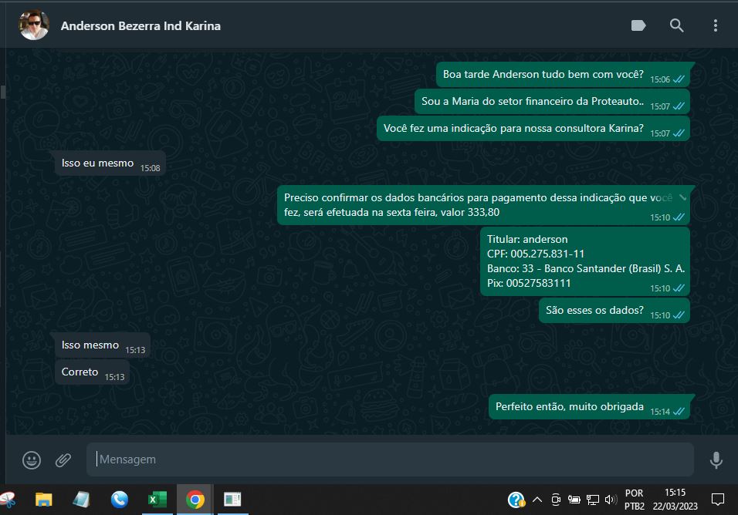
Task: Open the Windows notification center
Action: point(717,500)
